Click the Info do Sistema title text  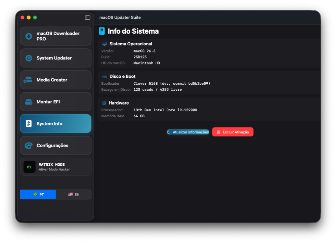[133, 31]
